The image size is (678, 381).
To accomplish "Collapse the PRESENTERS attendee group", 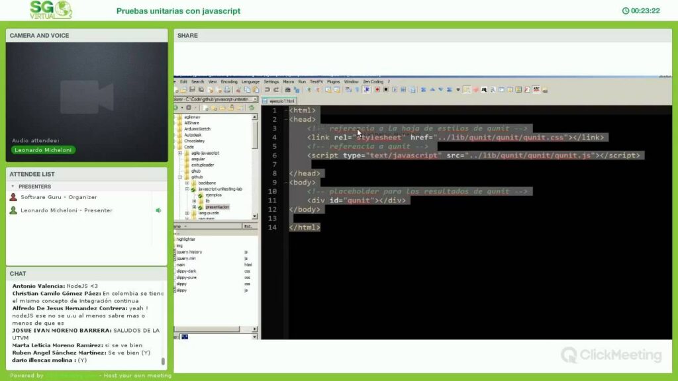I will click(x=13, y=187).
